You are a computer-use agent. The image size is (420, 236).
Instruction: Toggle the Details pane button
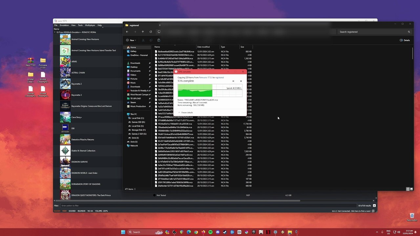click(x=405, y=40)
